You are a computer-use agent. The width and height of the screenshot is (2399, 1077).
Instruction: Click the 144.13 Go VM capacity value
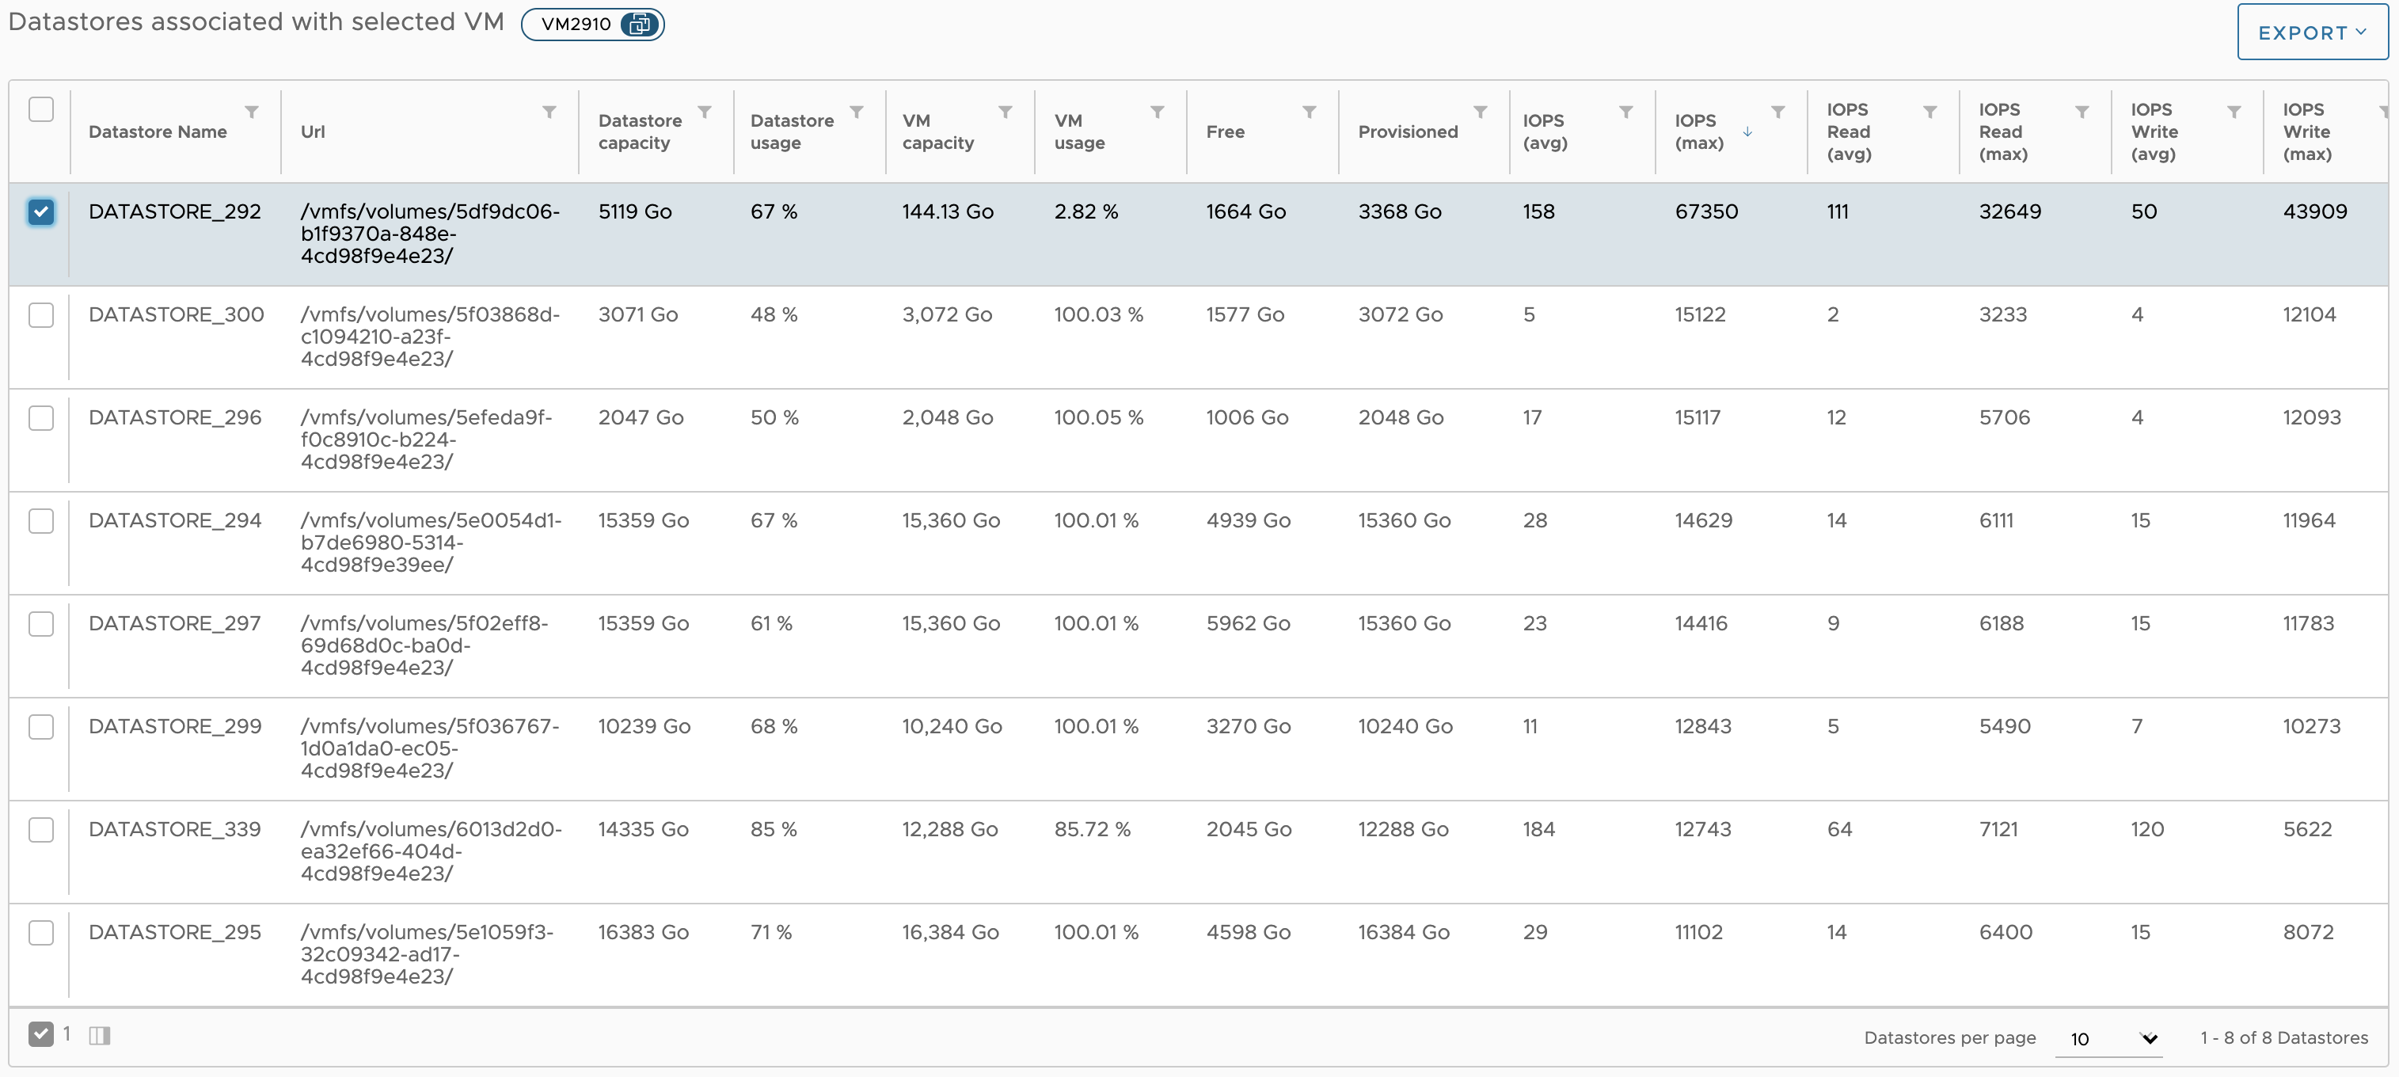(x=947, y=211)
